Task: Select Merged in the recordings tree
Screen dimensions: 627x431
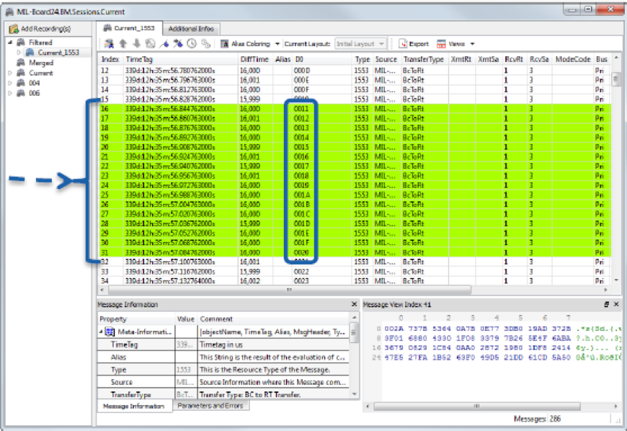Action: (41, 63)
